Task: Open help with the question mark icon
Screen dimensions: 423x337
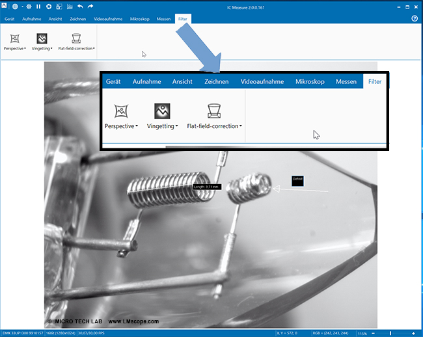Action: coord(415,19)
